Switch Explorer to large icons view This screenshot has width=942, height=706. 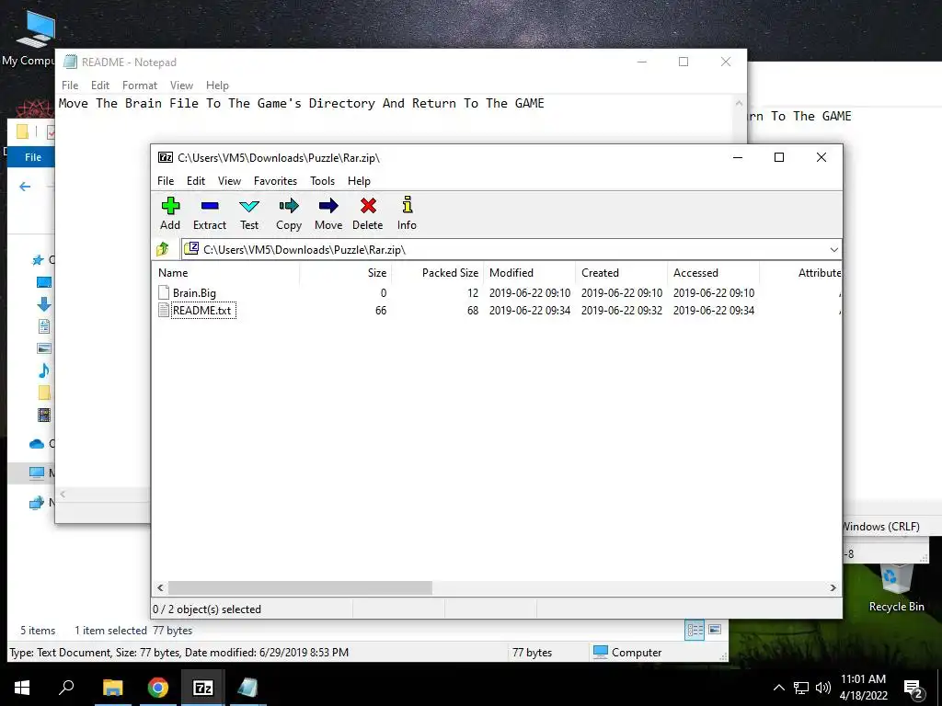[x=715, y=630]
